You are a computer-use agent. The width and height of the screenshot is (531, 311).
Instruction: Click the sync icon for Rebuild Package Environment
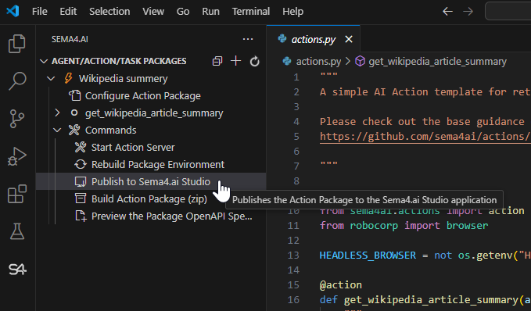click(81, 164)
